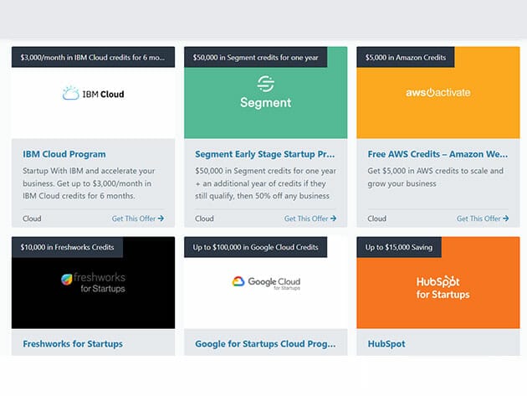Select the Cloud tag on Segment card
This screenshot has height=396, width=527.
(x=204, y=219)
